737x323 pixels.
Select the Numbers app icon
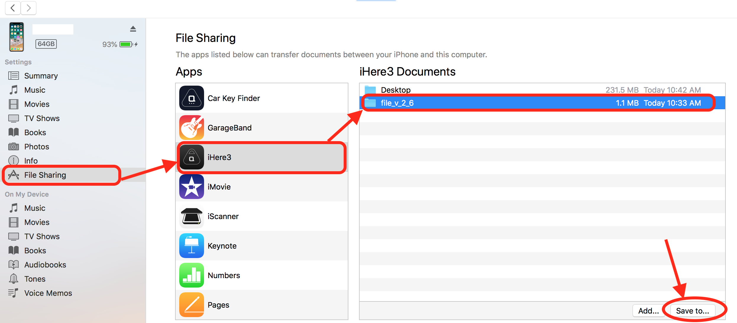pyautogui.click(x=191, y=275)
